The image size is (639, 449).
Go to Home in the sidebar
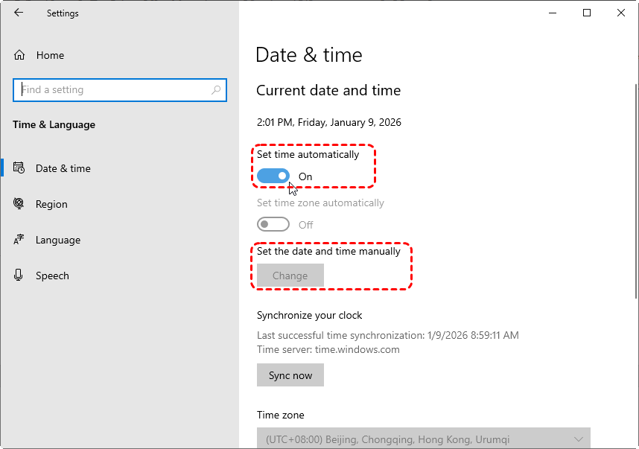pyautogui.click(x=50, y=55)
